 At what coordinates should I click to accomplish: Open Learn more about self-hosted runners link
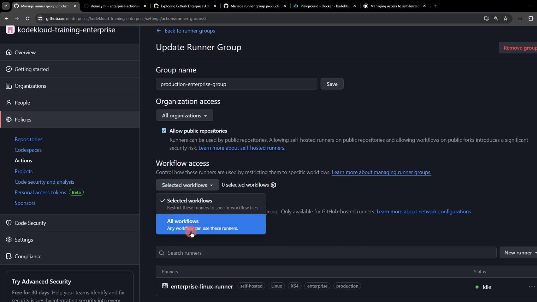(242, 148)
